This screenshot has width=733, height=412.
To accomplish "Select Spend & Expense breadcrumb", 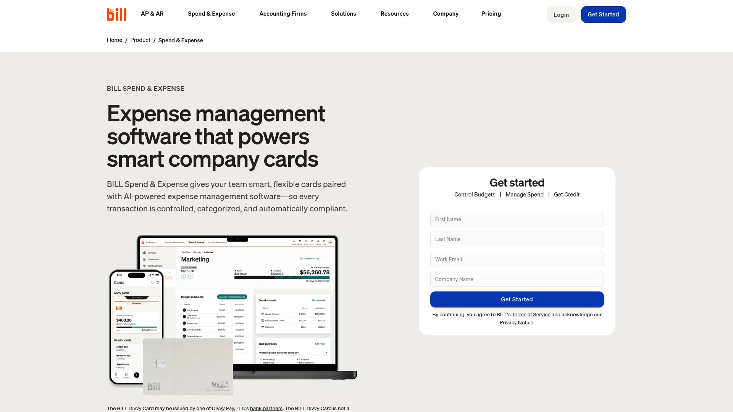I will (x=181, y=40).
